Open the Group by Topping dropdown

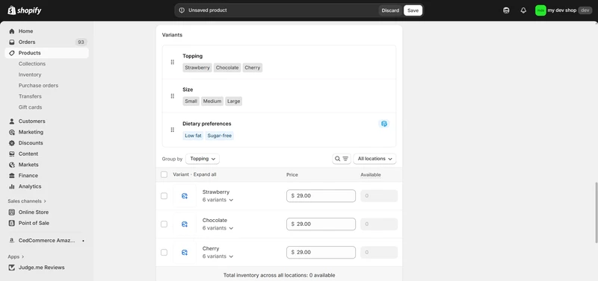(x=203, y=159)
